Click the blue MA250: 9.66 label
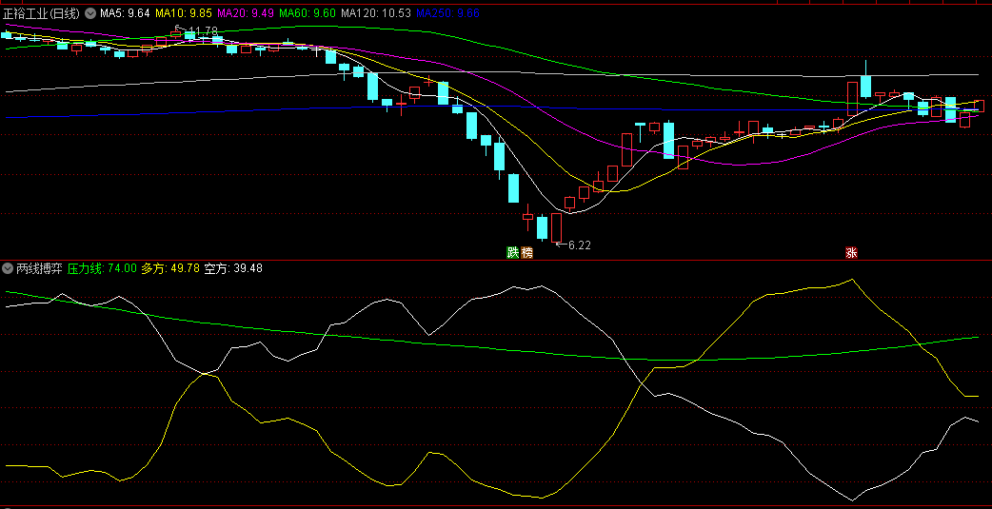The height and width of the screenshot is (509, 992). tap(448, 12)
